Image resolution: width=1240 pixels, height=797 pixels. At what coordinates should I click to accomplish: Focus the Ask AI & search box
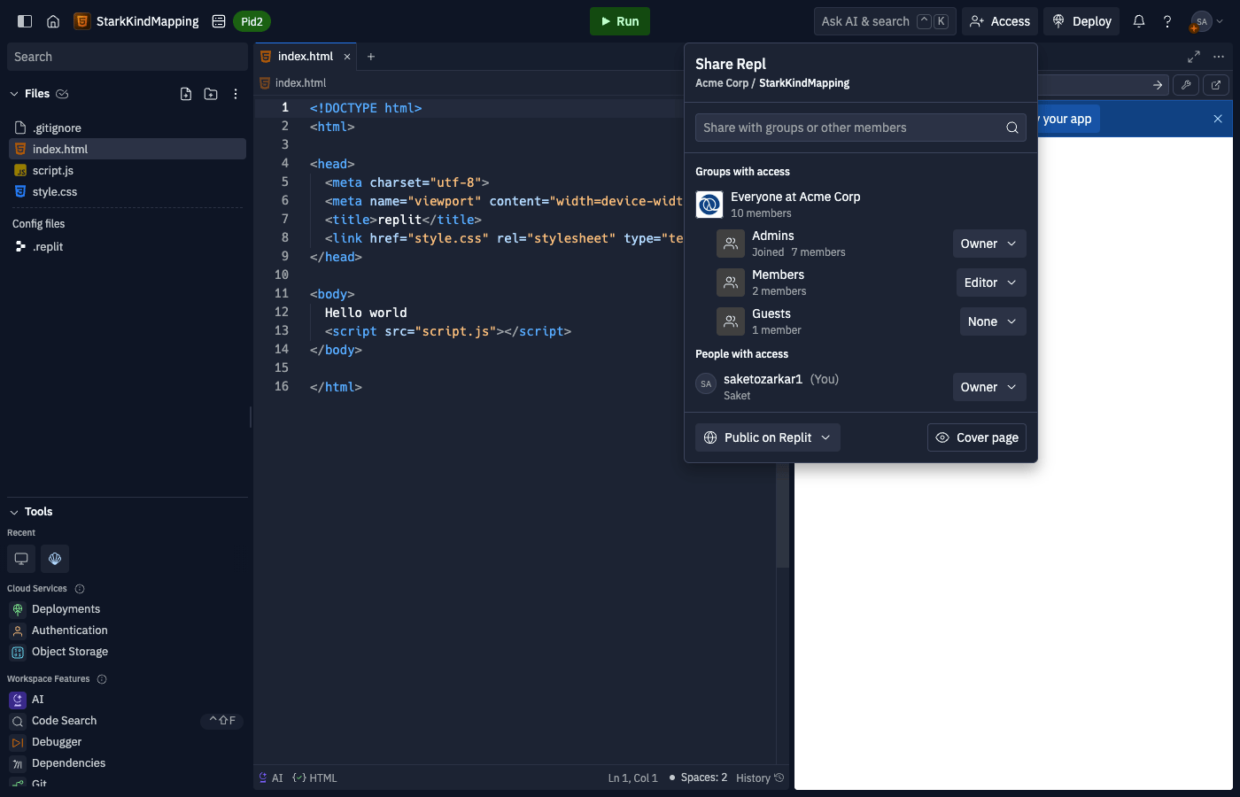(885, 21)
